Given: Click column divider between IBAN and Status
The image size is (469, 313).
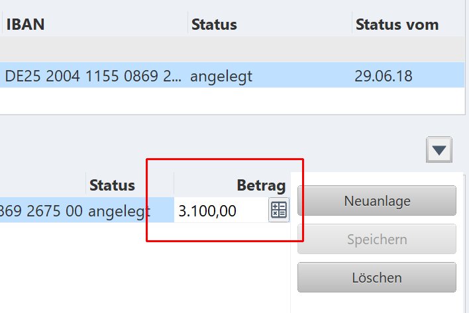Looking at the screenshot, I should click(188, 22).
